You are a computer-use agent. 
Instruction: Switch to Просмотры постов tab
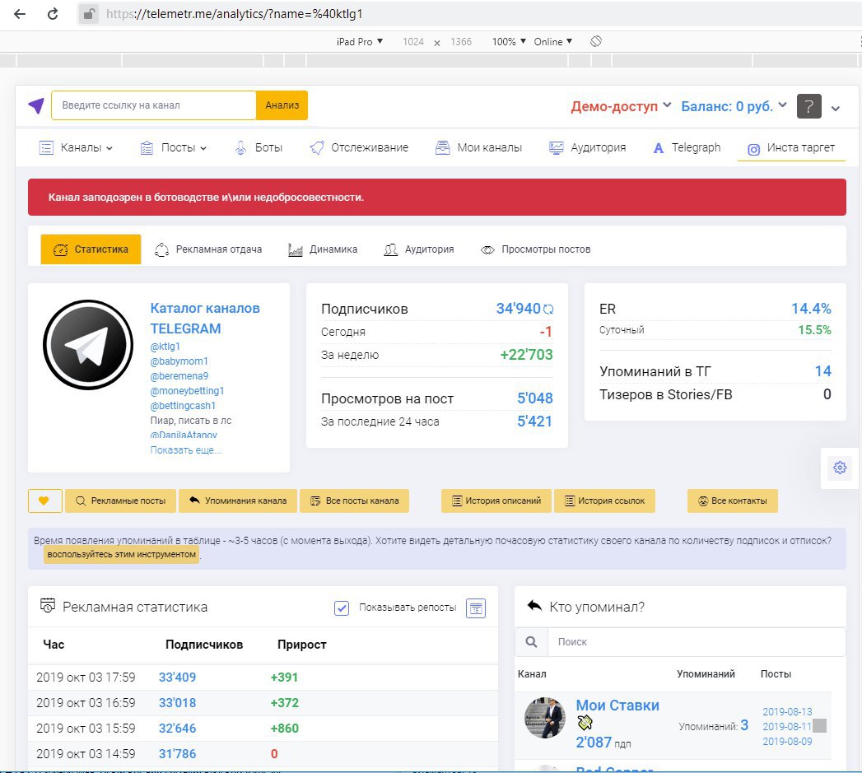point(535,249)
